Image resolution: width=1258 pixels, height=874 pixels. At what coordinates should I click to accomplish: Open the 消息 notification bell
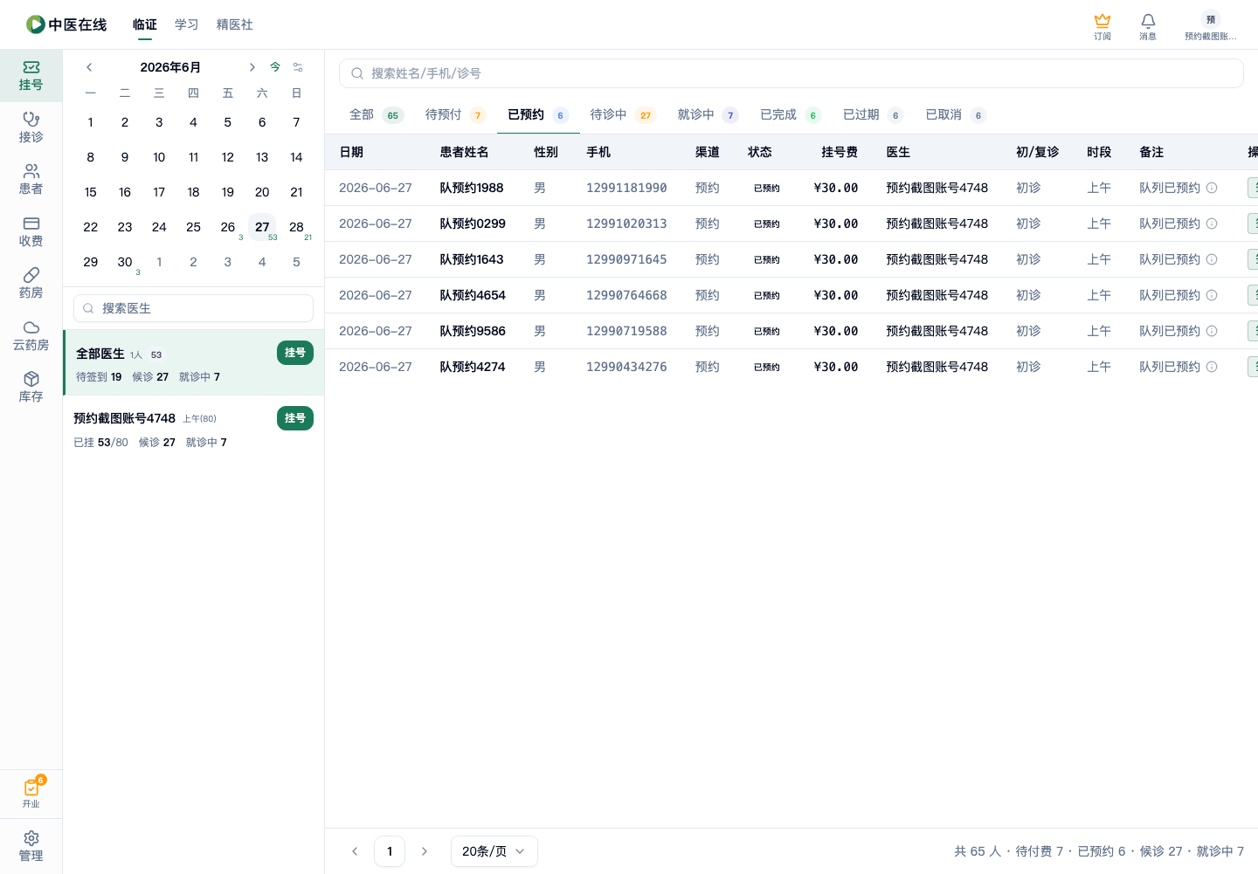[1148, 26]
